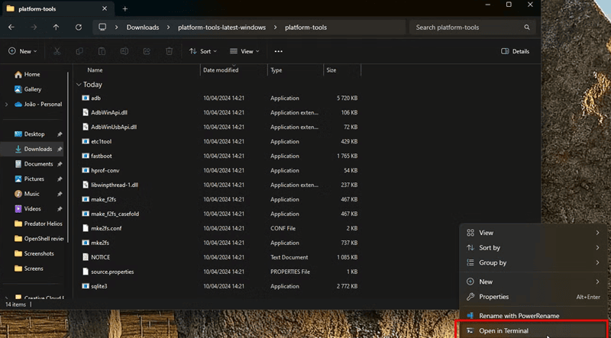Click the Search platform-tools input box
This screenshot has height=338, width=611.
tap(463, 27)
